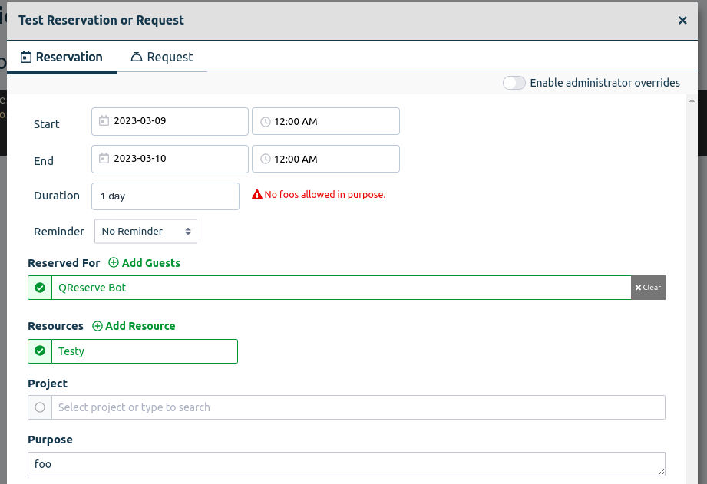The image size is (707, 484).
Task: Toggle Enable administrator overrides switch
Action: 514,83
